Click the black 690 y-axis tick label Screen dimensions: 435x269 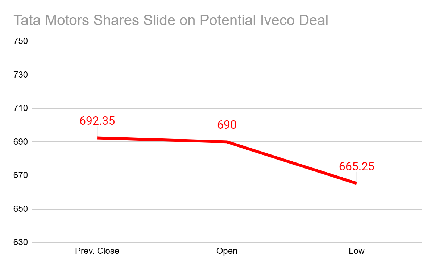[x=21, y=142]
